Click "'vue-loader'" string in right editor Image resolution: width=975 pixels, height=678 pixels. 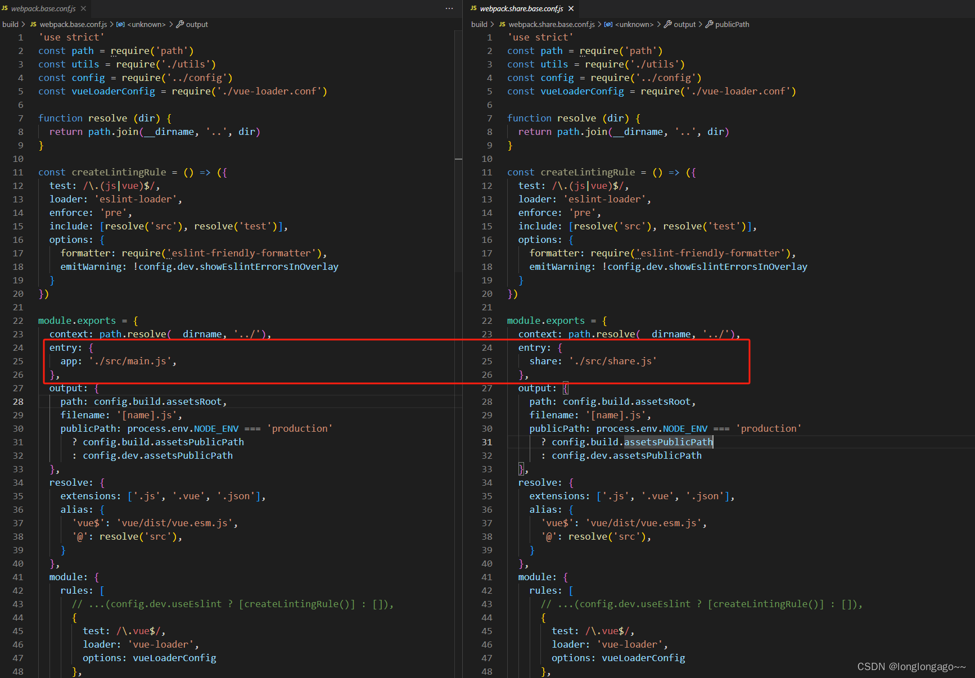pos(629,644)
